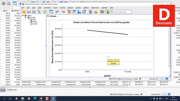Open the File menu in Viewer
The height and width of the screenshot is (101, 180).
click(x=23, y=8)
